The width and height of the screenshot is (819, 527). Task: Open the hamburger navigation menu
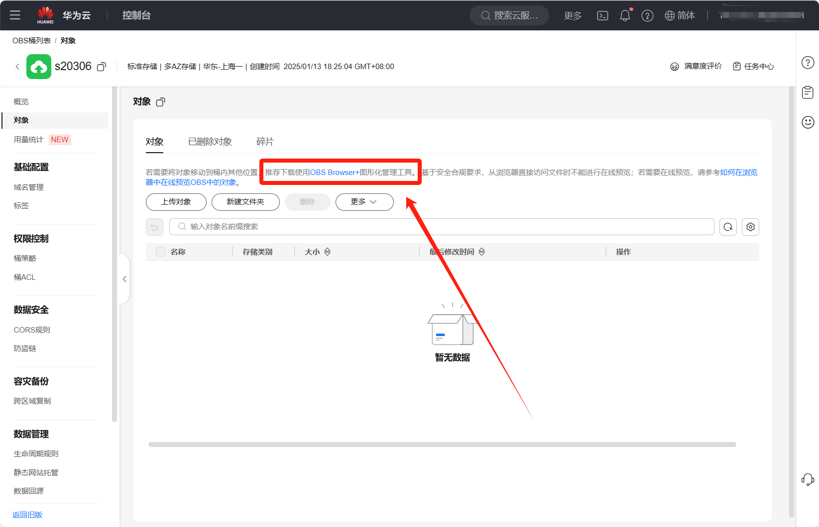pyautogui.click(x=15, y=15)
